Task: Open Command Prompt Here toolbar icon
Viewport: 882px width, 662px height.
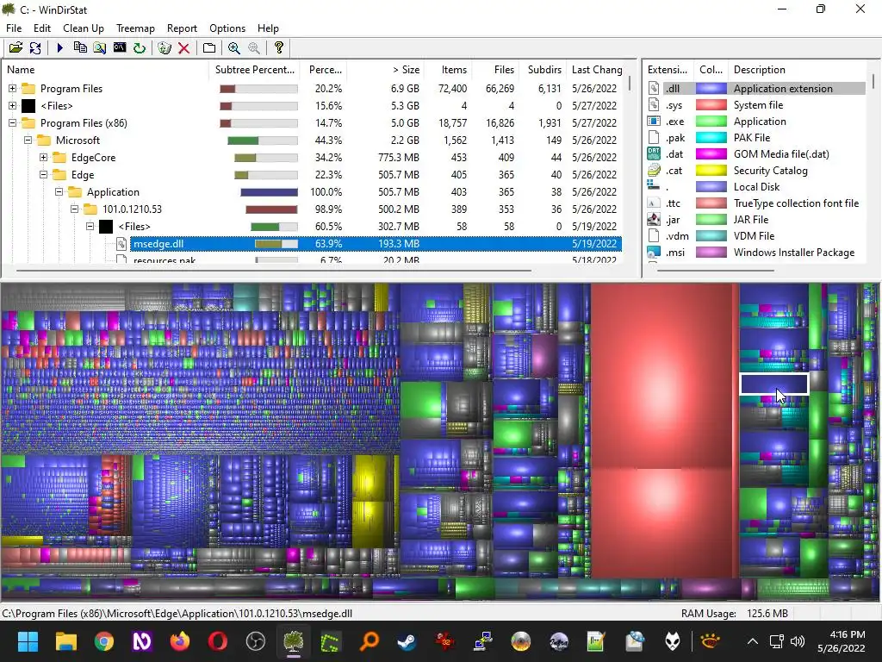Action: click(119, 48)
